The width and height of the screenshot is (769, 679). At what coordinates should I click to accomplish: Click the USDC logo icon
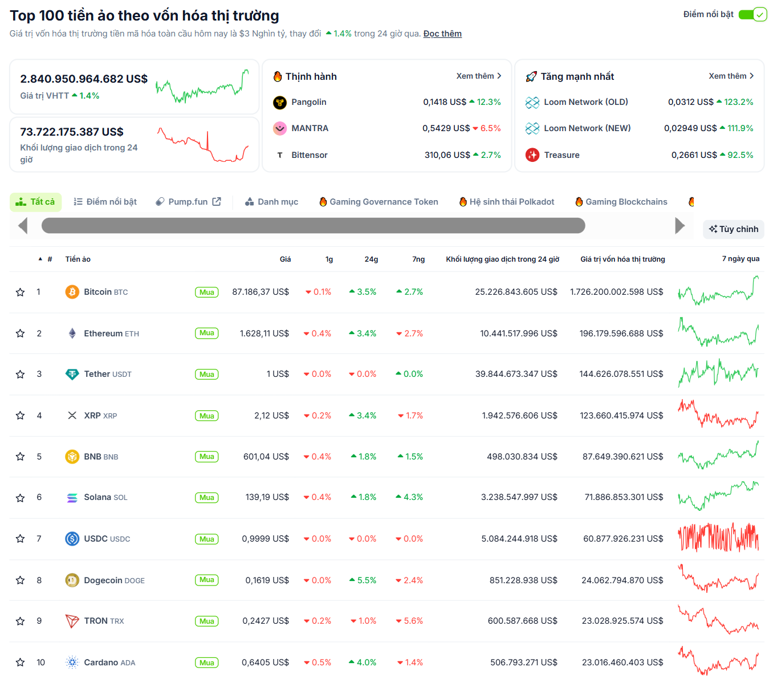[72, 539]
